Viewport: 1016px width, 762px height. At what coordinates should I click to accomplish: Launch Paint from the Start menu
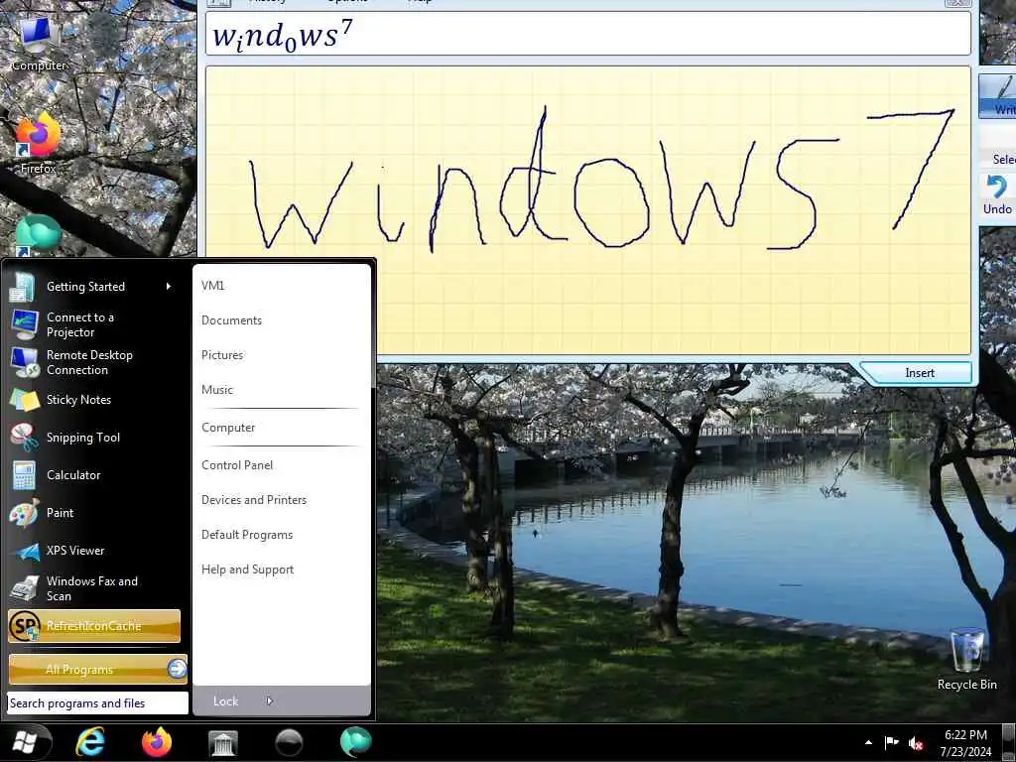pyautogui.click(x=94, y=513)
